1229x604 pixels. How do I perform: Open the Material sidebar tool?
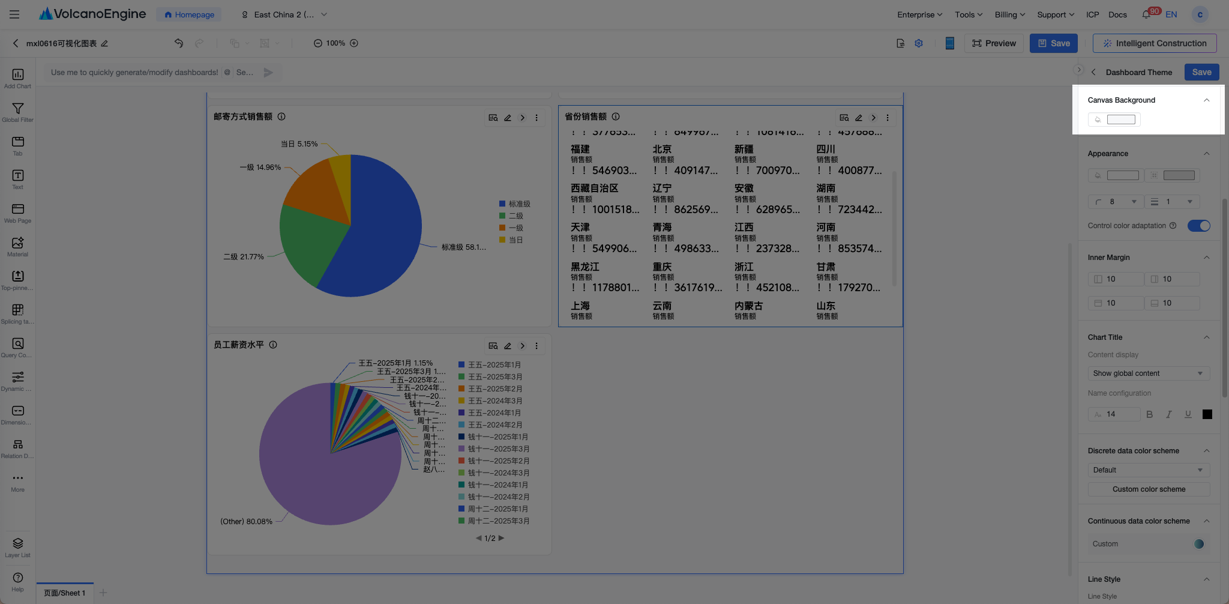[17, 246]
